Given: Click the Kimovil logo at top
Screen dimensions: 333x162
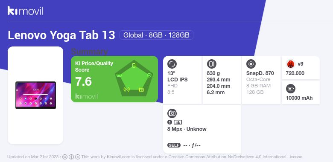Looking at the screenshot, I should [x=25, y=11].
